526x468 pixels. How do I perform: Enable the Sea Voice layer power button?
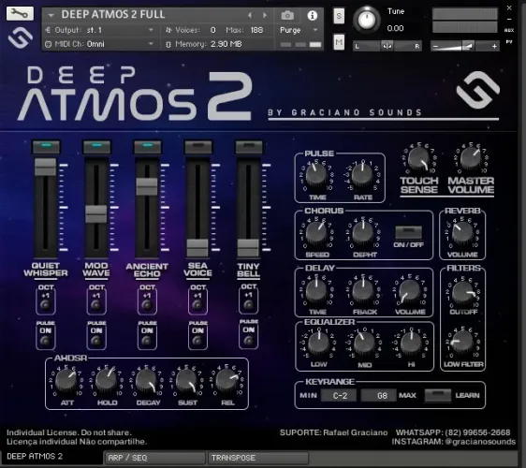(x=197, y=147)
